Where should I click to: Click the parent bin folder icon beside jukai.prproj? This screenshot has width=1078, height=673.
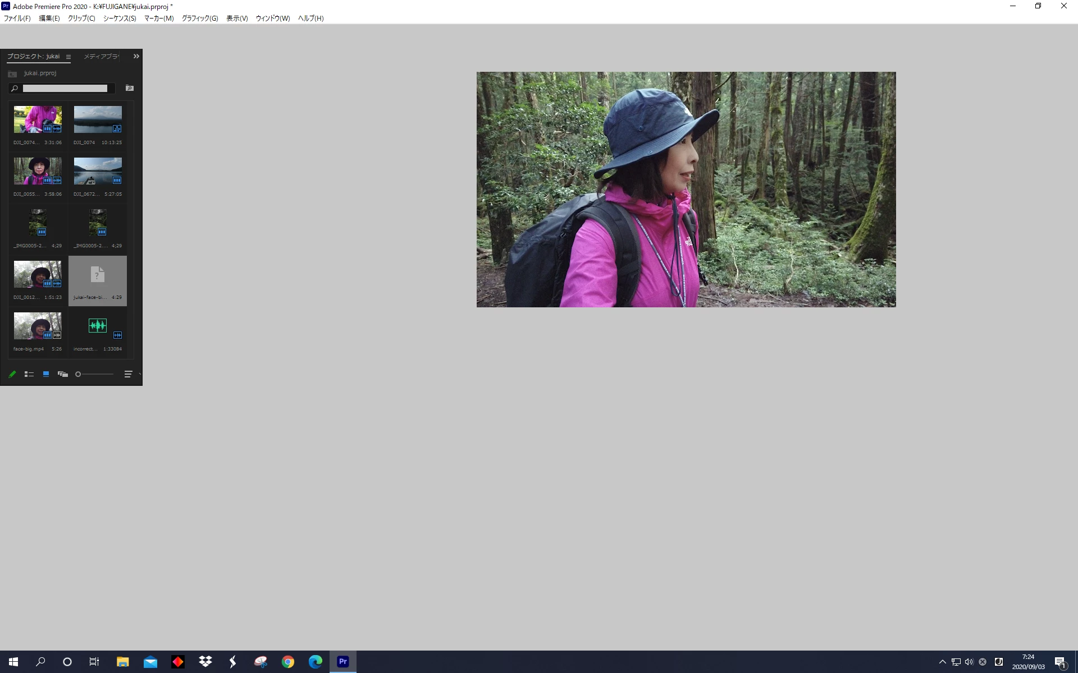(12, 73)
